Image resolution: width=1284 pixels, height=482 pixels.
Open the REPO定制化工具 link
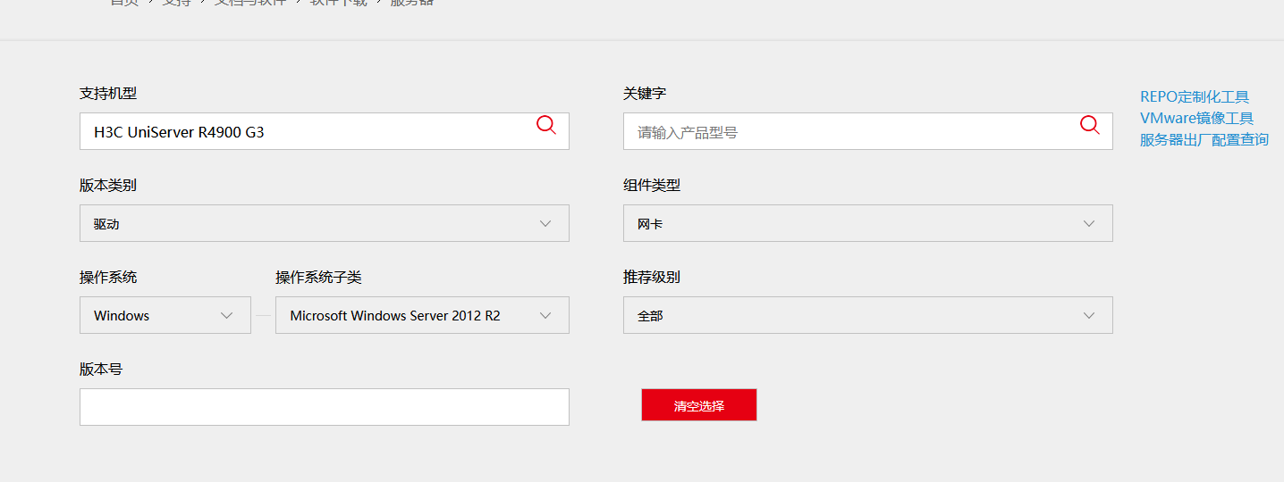coord(1195,97)
